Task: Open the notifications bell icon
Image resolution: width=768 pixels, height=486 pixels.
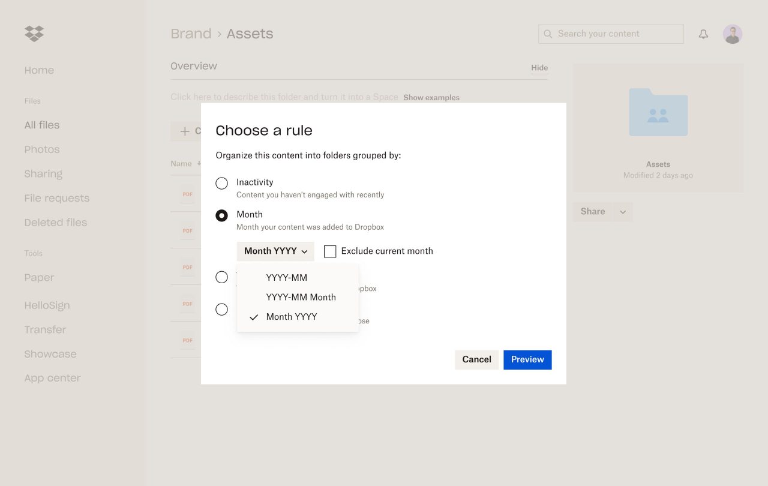Action: (703, 34)
